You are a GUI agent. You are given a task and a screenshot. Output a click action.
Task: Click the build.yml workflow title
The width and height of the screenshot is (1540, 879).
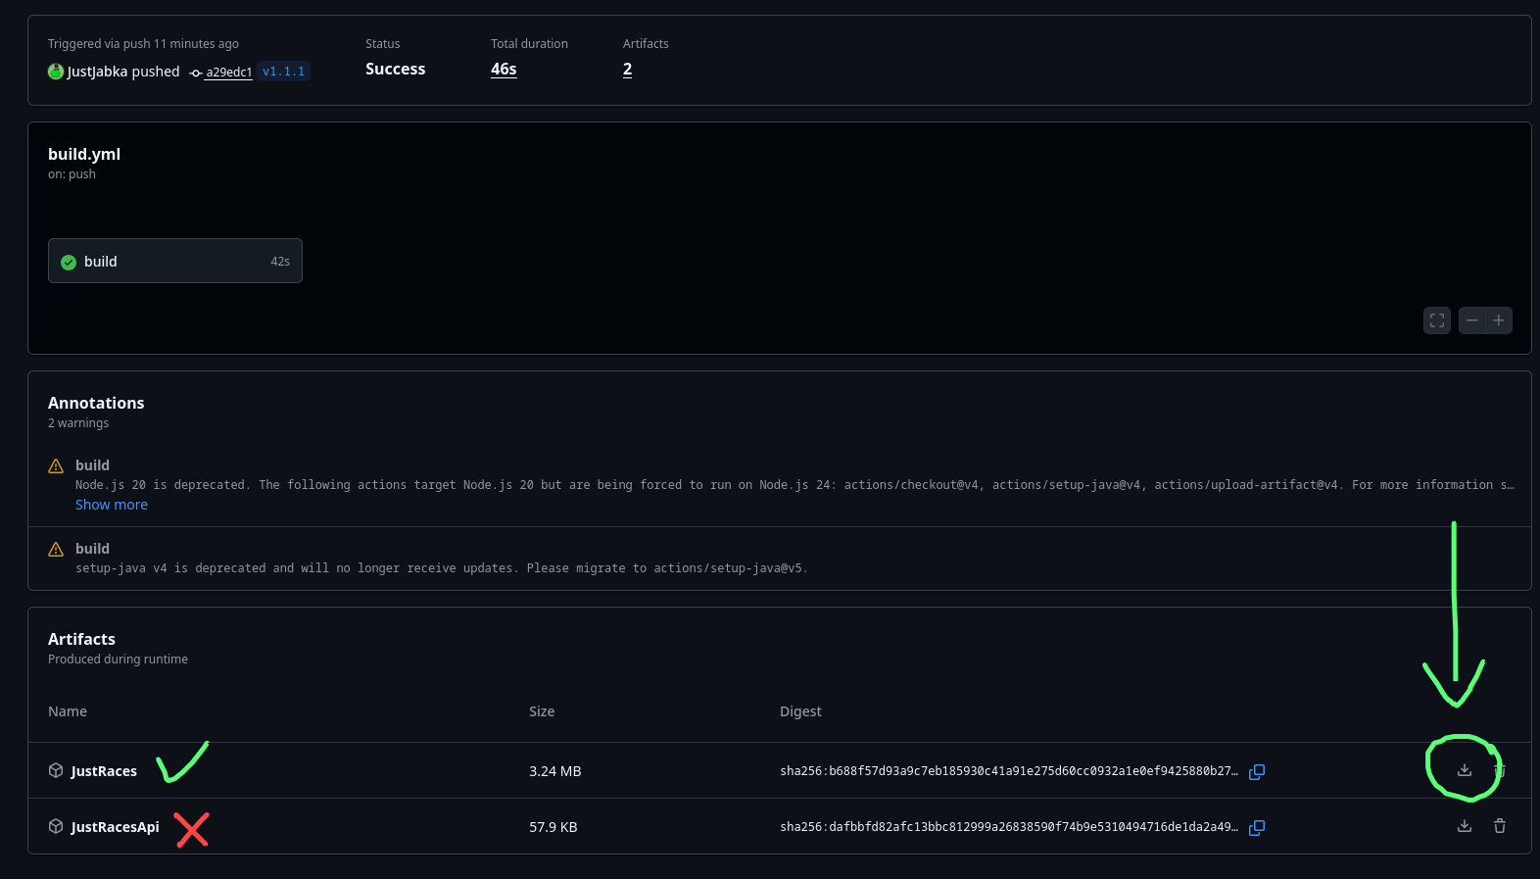coord(84,154)
